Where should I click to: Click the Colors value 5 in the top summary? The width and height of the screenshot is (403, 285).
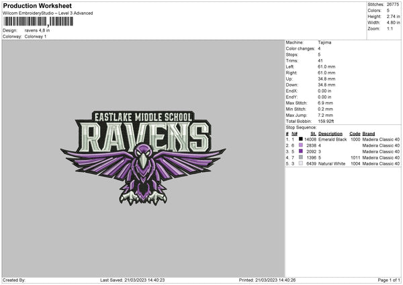click(388, 11)
